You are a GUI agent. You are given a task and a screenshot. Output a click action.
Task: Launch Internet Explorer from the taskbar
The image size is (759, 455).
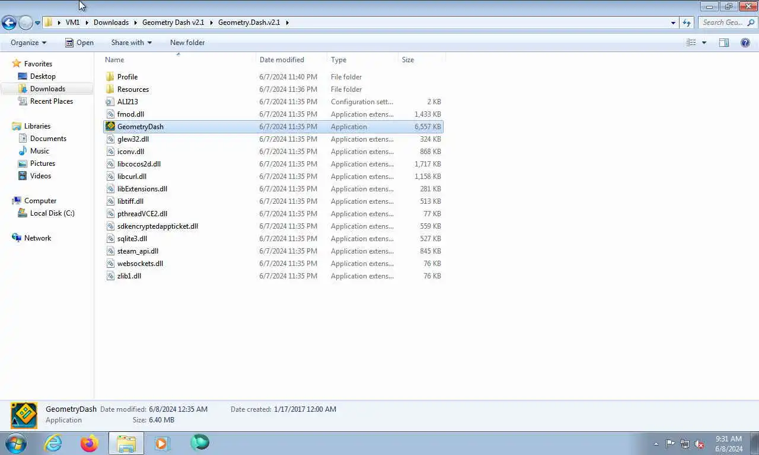click(53, 443)
